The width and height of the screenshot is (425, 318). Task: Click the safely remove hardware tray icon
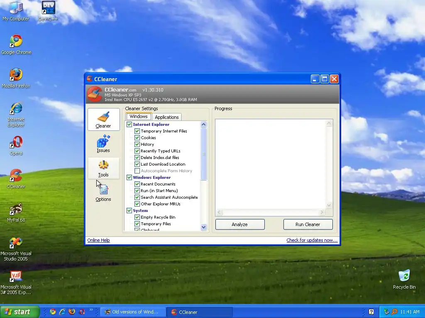click(x=386, y=312)
